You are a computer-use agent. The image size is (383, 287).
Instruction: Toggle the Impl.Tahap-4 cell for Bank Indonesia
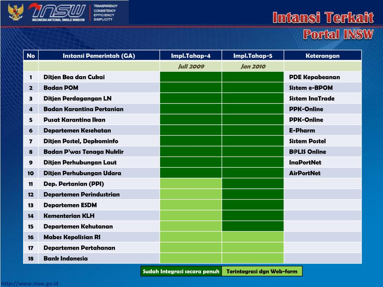click(191, 258)
